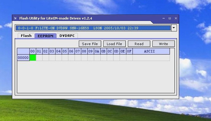Click the ASCII column header
The image size is (211, 121).
click(x=151, y=51)
